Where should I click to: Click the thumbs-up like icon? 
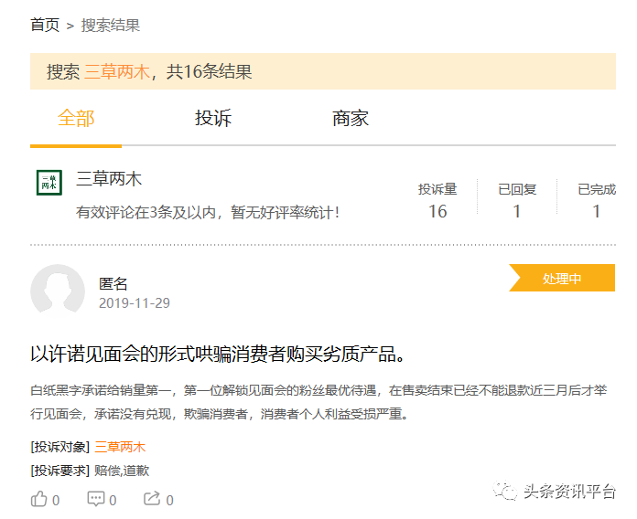click(39, 499)
